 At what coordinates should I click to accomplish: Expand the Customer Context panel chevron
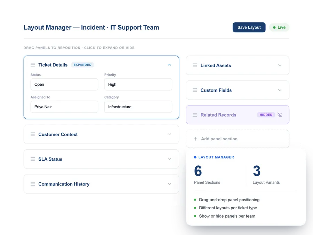(x=169, y=134)
